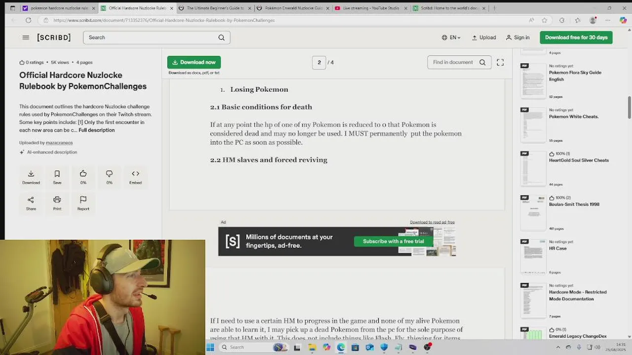Click the Pokemon Flora Sky Guide thumbnail
Image resolution: width=632 pixels, height=355 pixels.
(x=533, y=81)
